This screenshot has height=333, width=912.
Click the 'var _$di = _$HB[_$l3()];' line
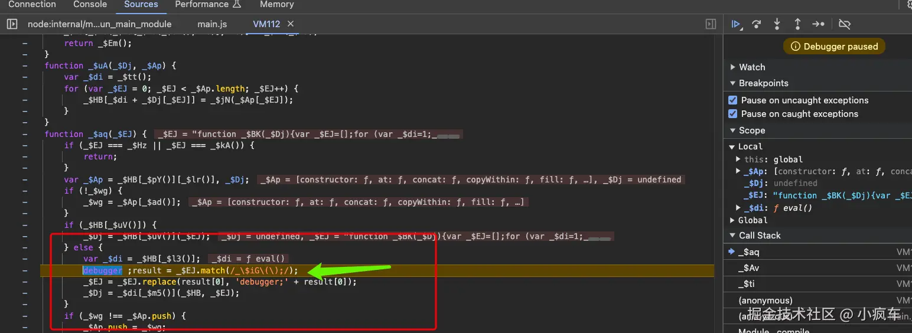[x=142, y=259]
